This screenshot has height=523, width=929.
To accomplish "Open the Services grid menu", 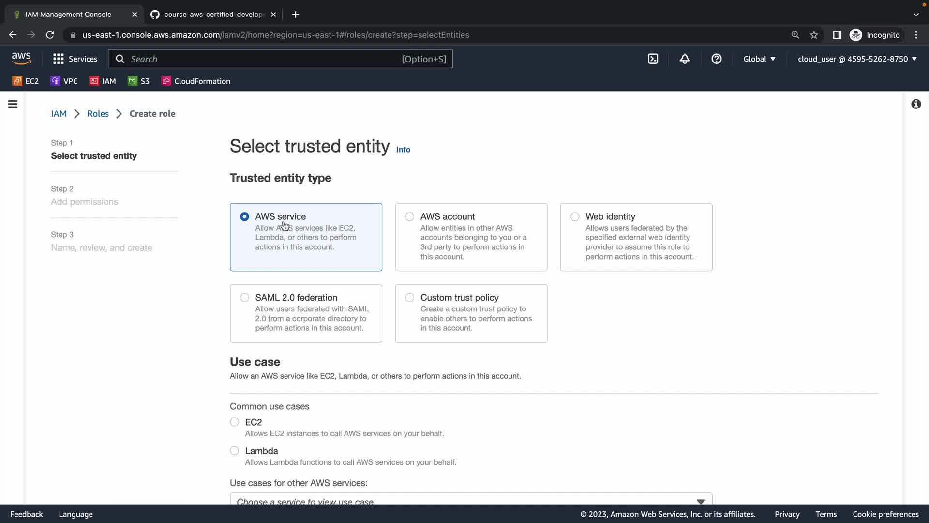I will tap(75, 59).
